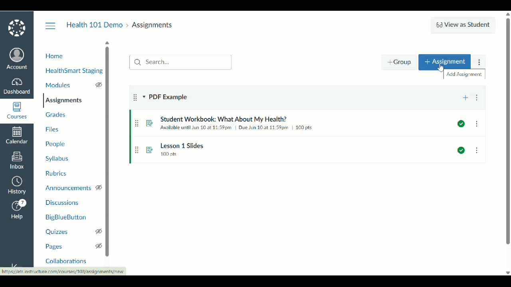Click in the Search assignments field
The image size is (511, 287).
[x=180, y=62]
